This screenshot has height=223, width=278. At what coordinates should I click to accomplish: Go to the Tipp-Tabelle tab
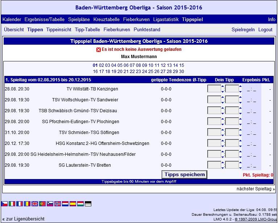coord(87,30)
